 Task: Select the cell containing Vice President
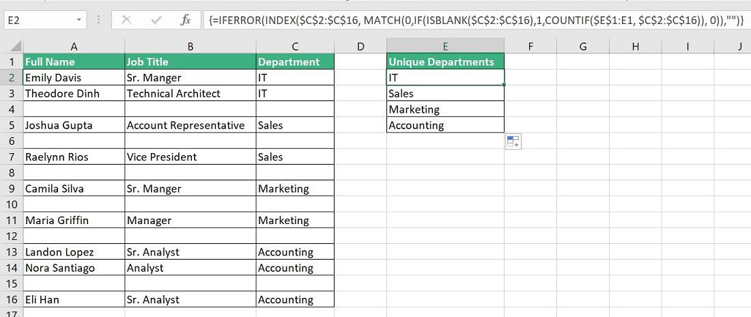pyautogui.click(x=190, y=157)
